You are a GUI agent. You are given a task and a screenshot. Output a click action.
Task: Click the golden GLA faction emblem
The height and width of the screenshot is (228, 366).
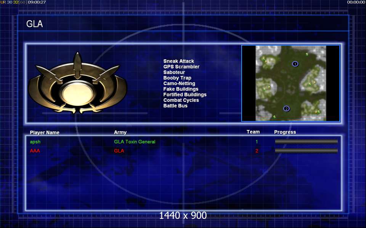(77, 83)
